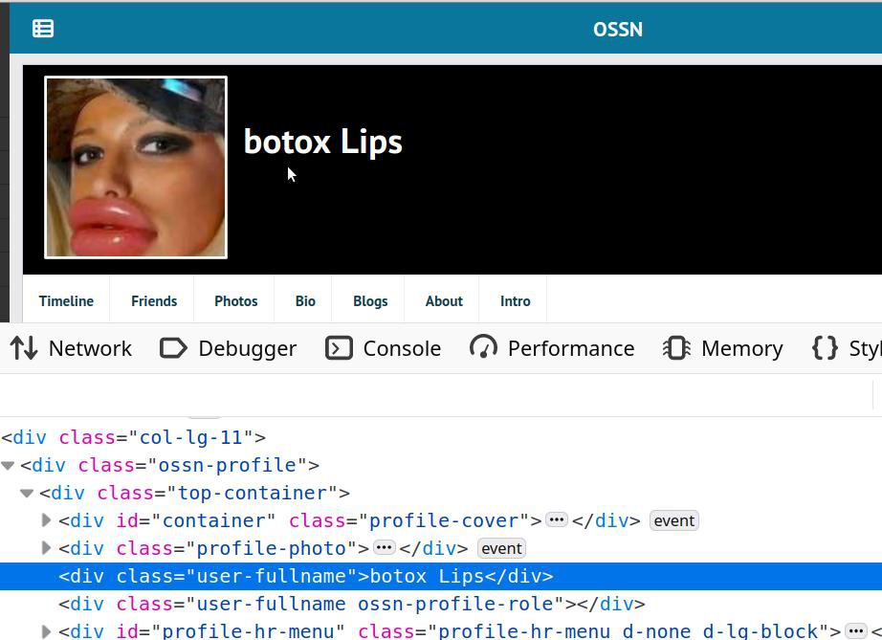Click the event badge on profile-cover
Image resolution: width=882 pixels, height=640 pixels.
coord(673,520)
